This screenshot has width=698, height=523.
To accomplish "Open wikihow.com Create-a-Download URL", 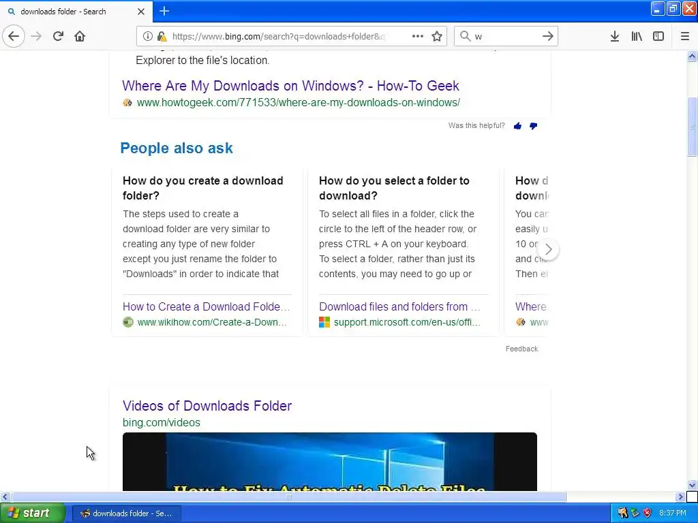I will (x=212, y=322).
